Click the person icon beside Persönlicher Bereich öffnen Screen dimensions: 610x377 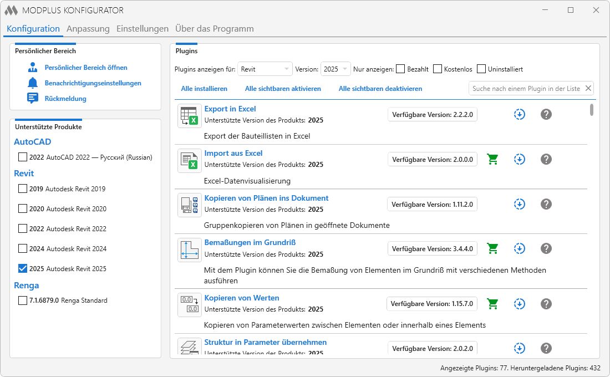(x=33, y=67)
